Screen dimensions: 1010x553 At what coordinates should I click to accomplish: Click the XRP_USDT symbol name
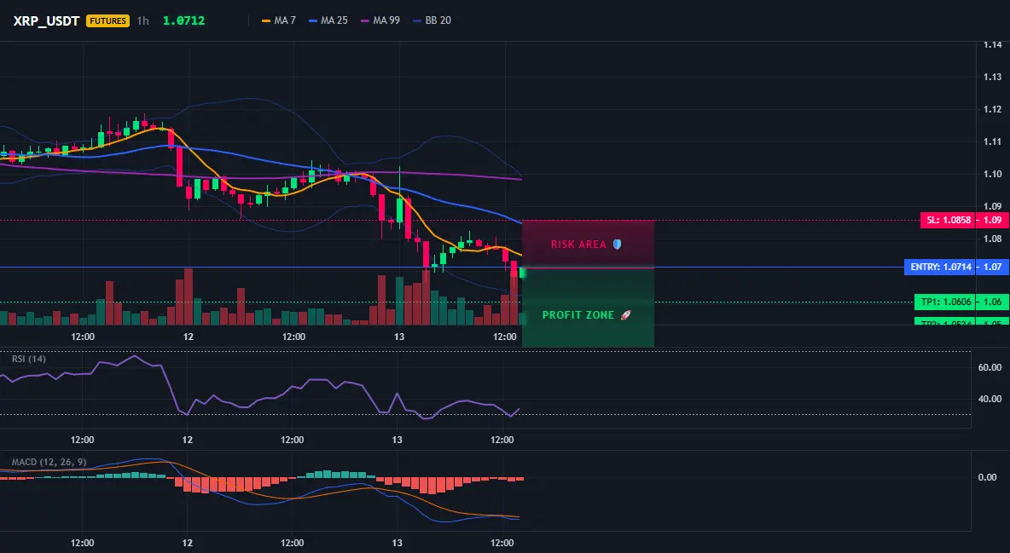pos(46,20)
